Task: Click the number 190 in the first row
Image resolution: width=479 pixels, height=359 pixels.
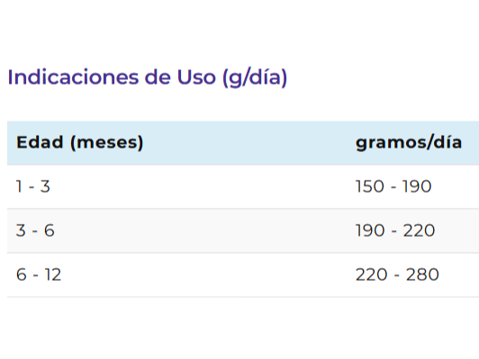Action: [417, 186]
